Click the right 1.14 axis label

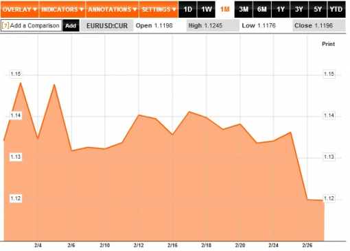click(329, 116)
